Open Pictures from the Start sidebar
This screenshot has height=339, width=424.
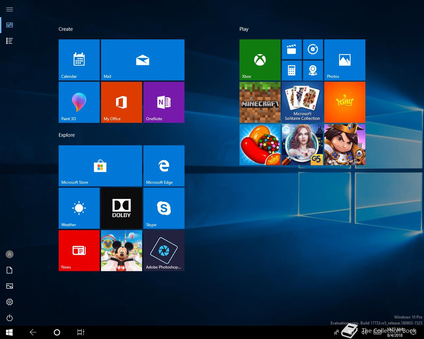coord(10,286)
